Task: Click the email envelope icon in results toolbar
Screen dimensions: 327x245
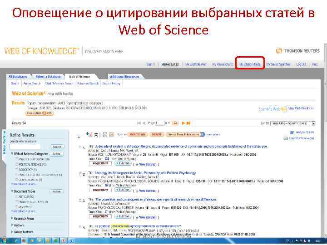Action: (112, 135)
